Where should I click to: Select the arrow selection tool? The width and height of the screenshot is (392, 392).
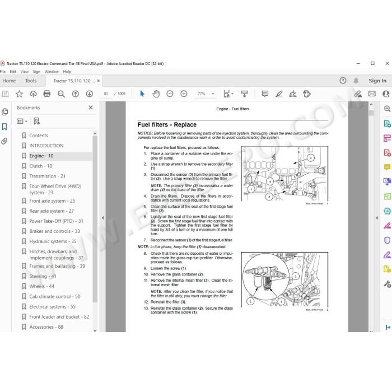click(x=142, y=94)
